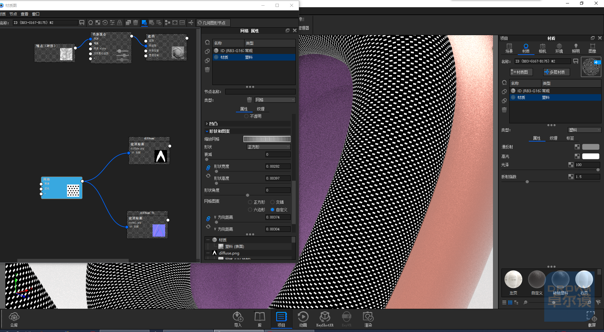Click the 高光 white color swatch
The image size is (604, 332).
tap(590, 156)
